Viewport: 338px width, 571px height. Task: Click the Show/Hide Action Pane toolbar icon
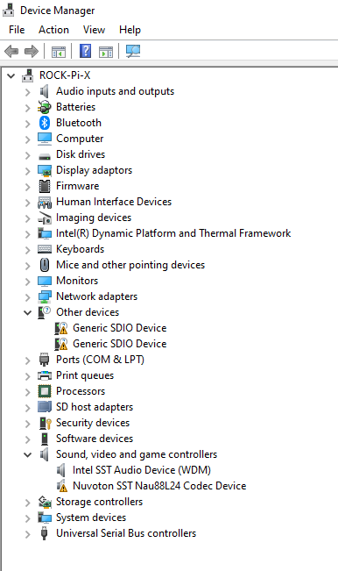(106, 52)
